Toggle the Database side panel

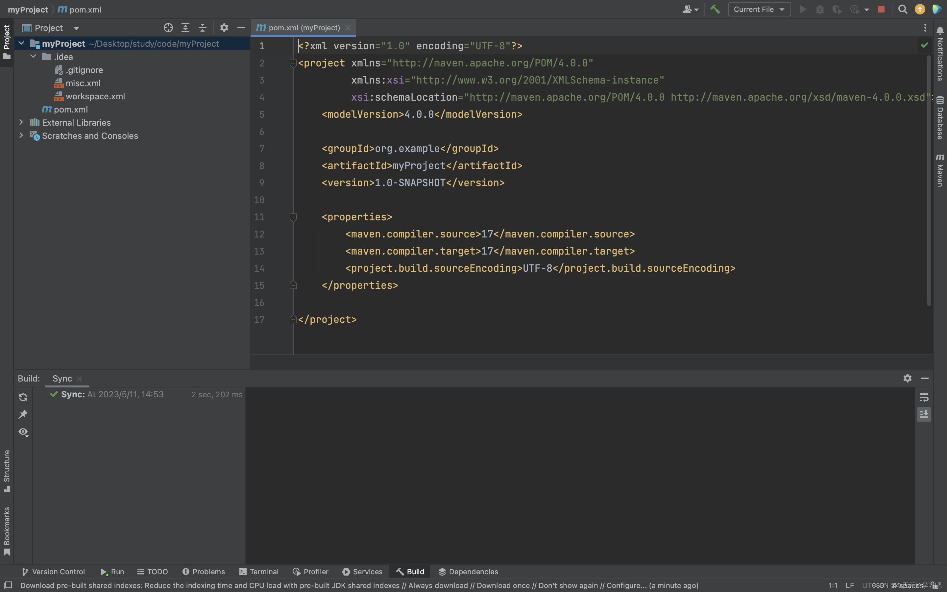940,118
